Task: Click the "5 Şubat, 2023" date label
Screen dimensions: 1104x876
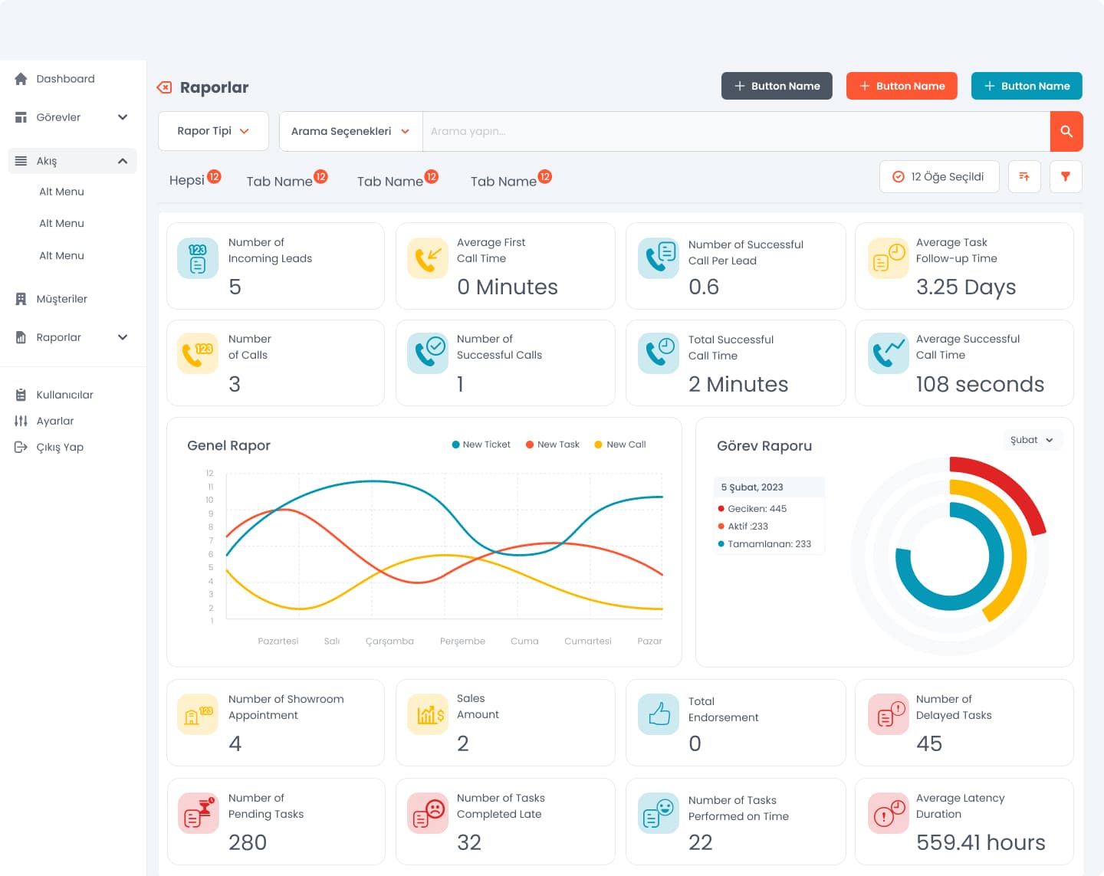Action: [x=752, y=487]
